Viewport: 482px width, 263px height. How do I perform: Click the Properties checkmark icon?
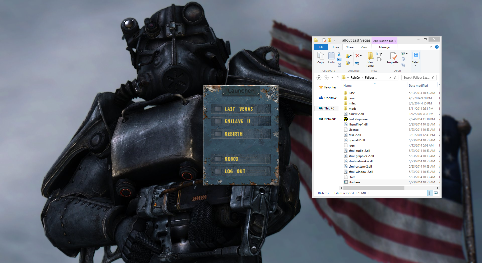click(393, 56)
